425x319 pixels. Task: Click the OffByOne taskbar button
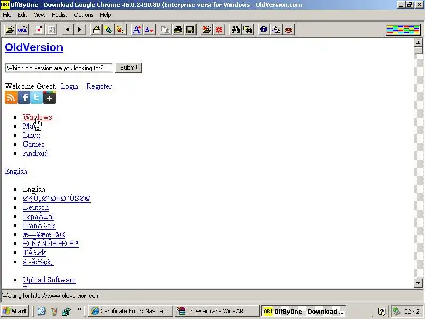(303, 311)
